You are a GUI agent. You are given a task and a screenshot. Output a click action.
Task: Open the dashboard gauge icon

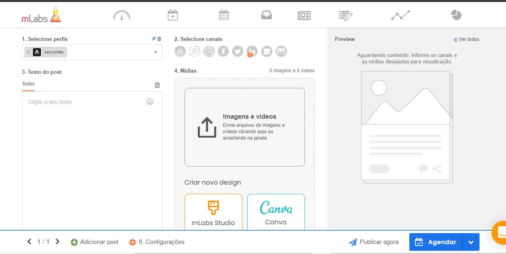(x=121, y=15)
